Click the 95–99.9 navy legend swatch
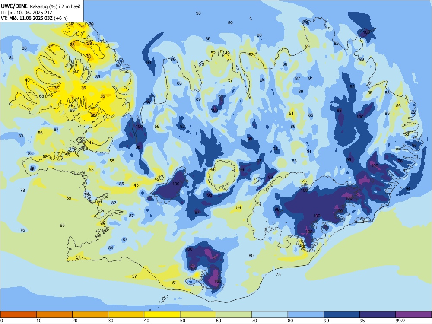Viewport: 432px width, 324px height. (x=378, y=314)
